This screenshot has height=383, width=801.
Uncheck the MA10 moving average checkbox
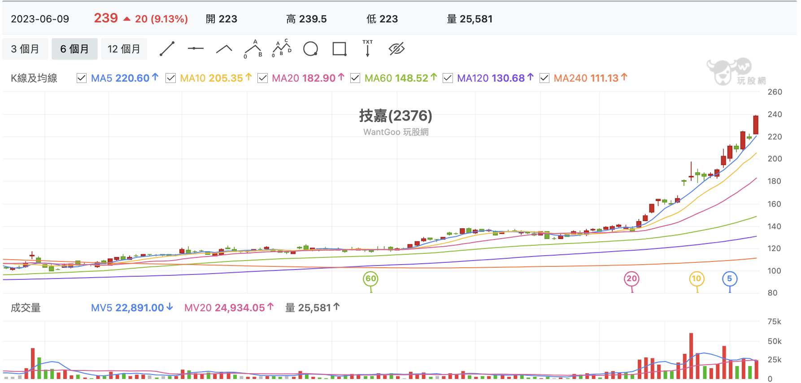point(170,78)
